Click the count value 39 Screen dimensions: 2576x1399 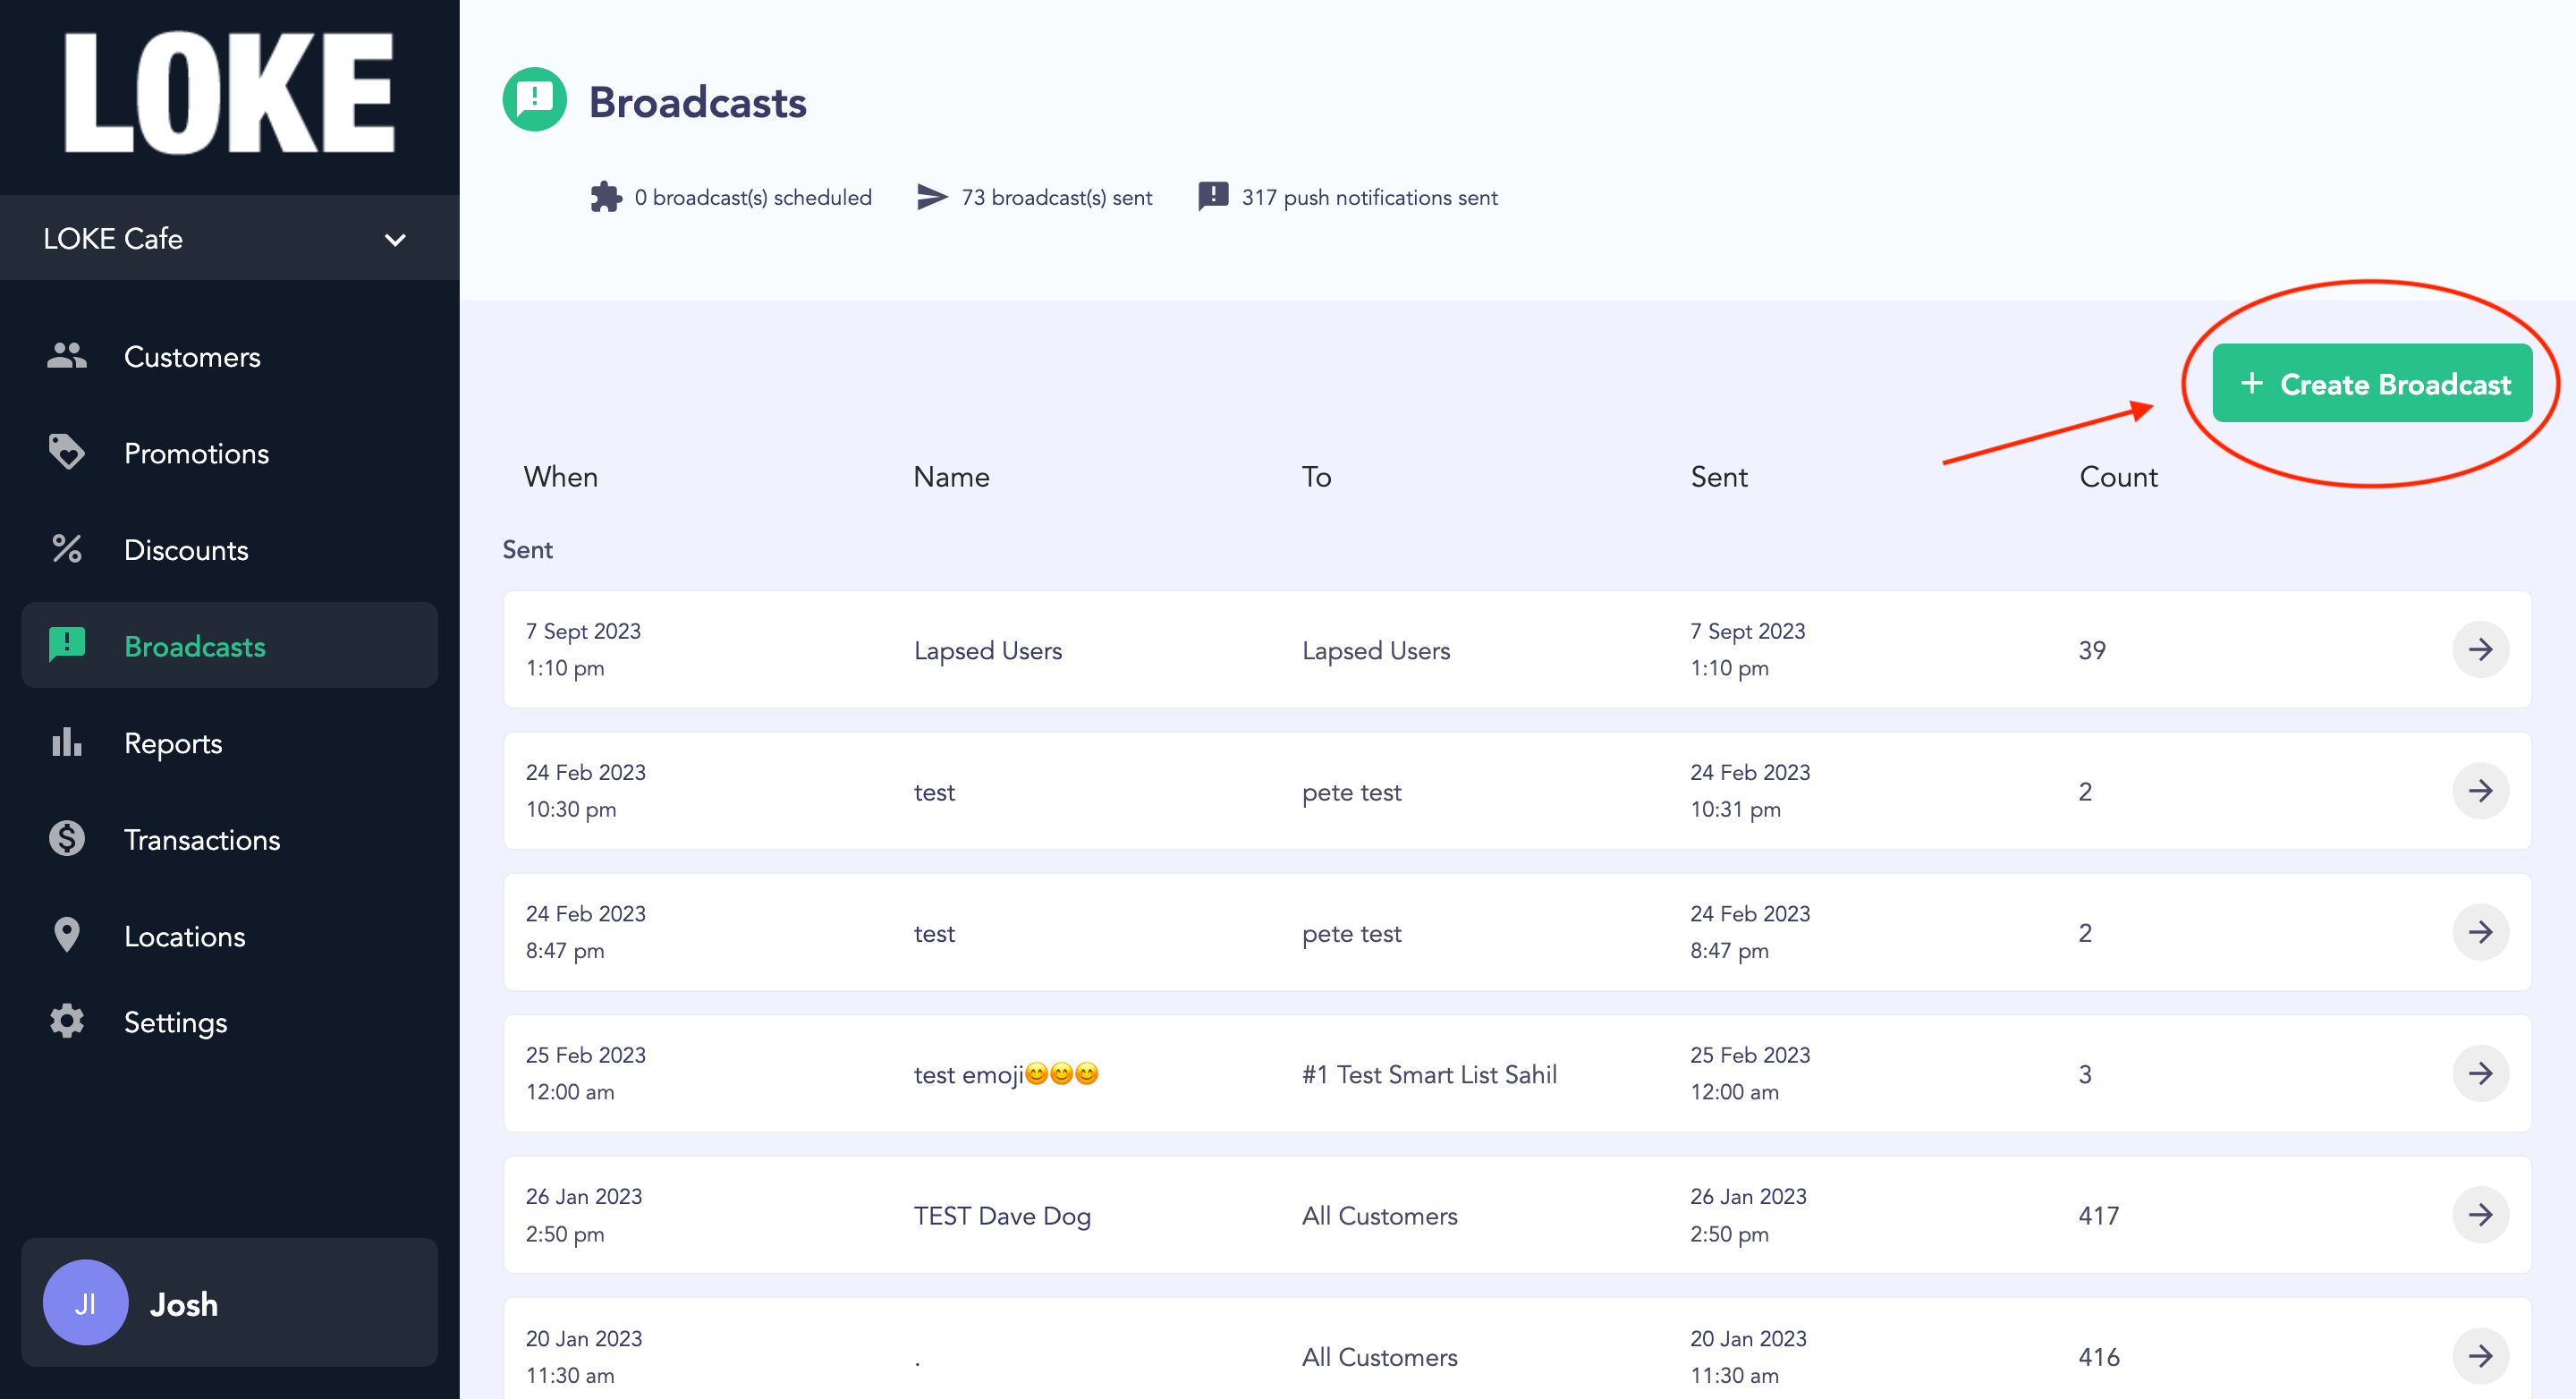[2092, 650]
